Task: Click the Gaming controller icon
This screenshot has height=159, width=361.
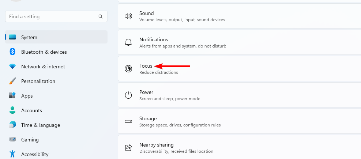Action: point(12,140)
